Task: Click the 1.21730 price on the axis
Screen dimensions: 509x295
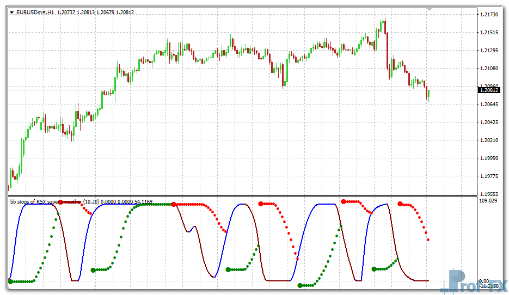Action: [490, 14]
